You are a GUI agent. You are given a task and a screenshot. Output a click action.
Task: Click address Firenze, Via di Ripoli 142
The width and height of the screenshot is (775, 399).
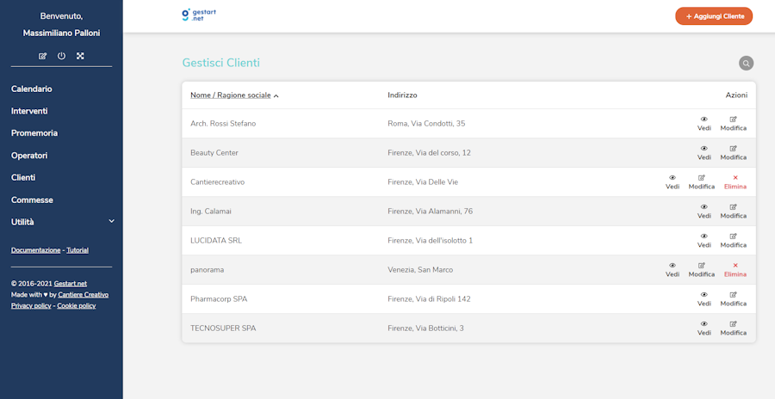(x=429, y=299)
